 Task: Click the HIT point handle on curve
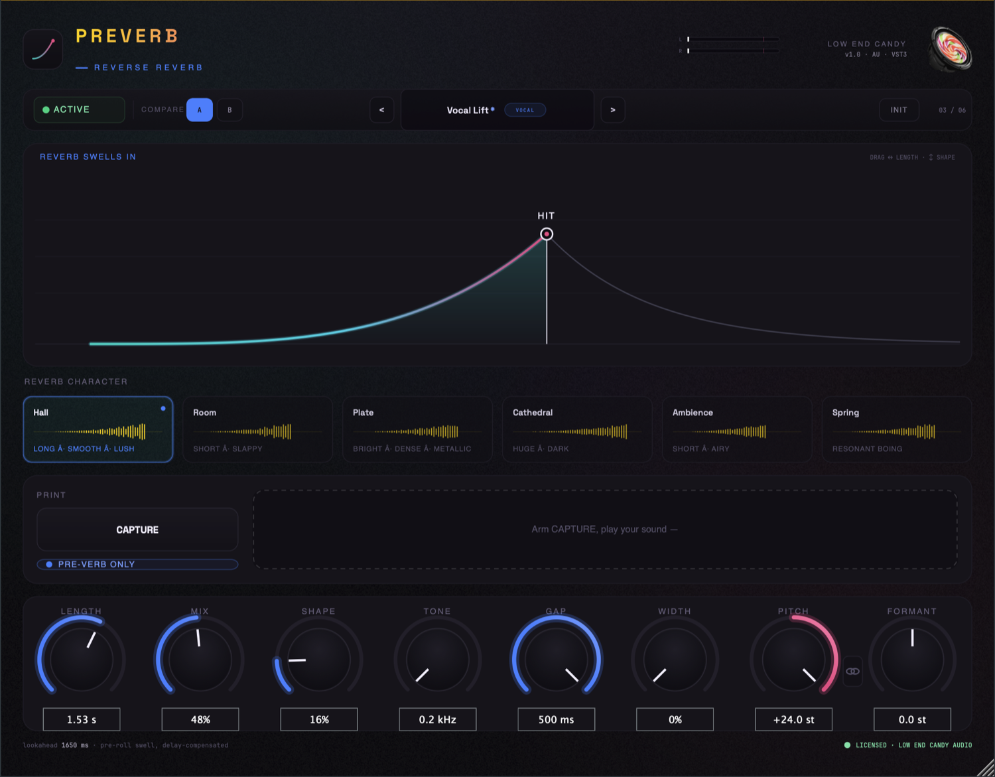547,234
